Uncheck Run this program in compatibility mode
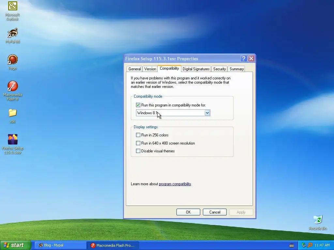The image size is (334, 250). (x=138, y=105)
